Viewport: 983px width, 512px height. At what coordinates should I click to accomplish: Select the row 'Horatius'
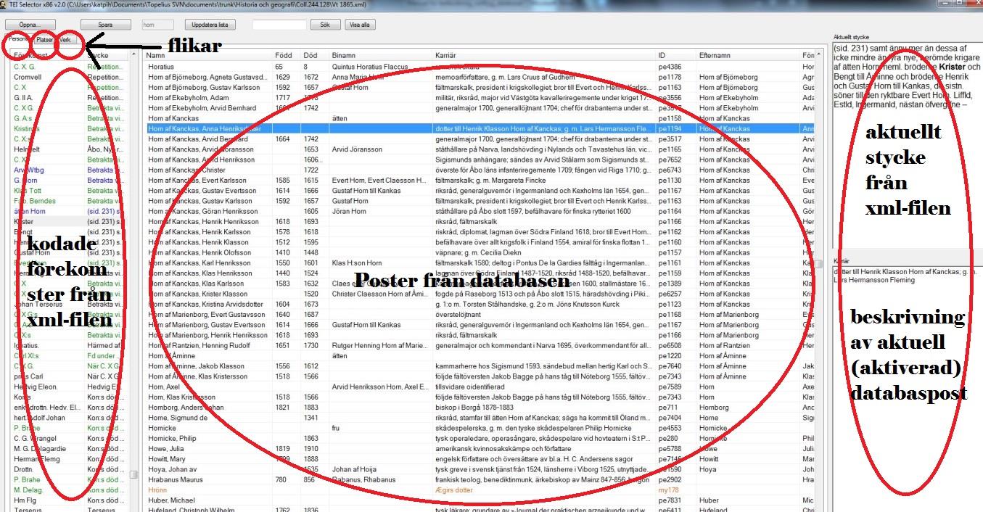[479, 67]
